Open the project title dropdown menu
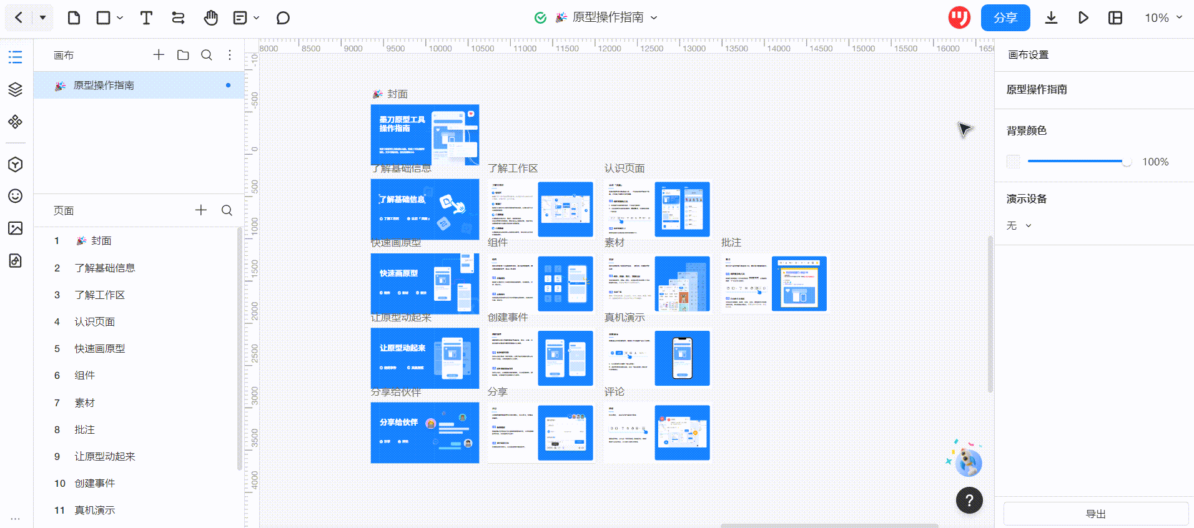This screenshot has width=1194, height=528. click(x=654, y=17)
